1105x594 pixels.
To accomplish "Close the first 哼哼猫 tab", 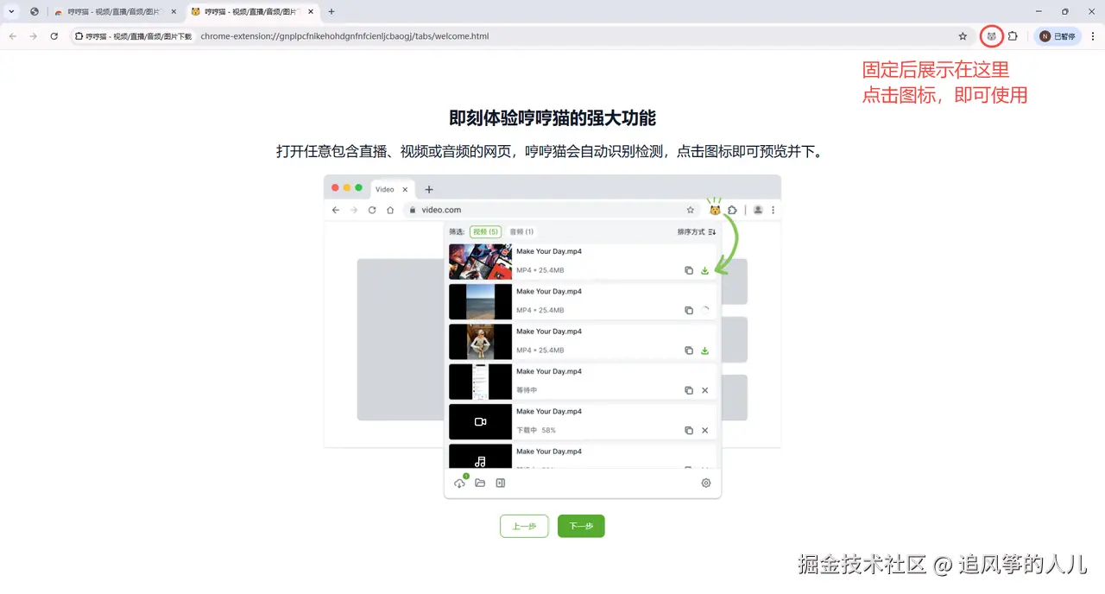I will pyautogui.click(x=174, y=12).
